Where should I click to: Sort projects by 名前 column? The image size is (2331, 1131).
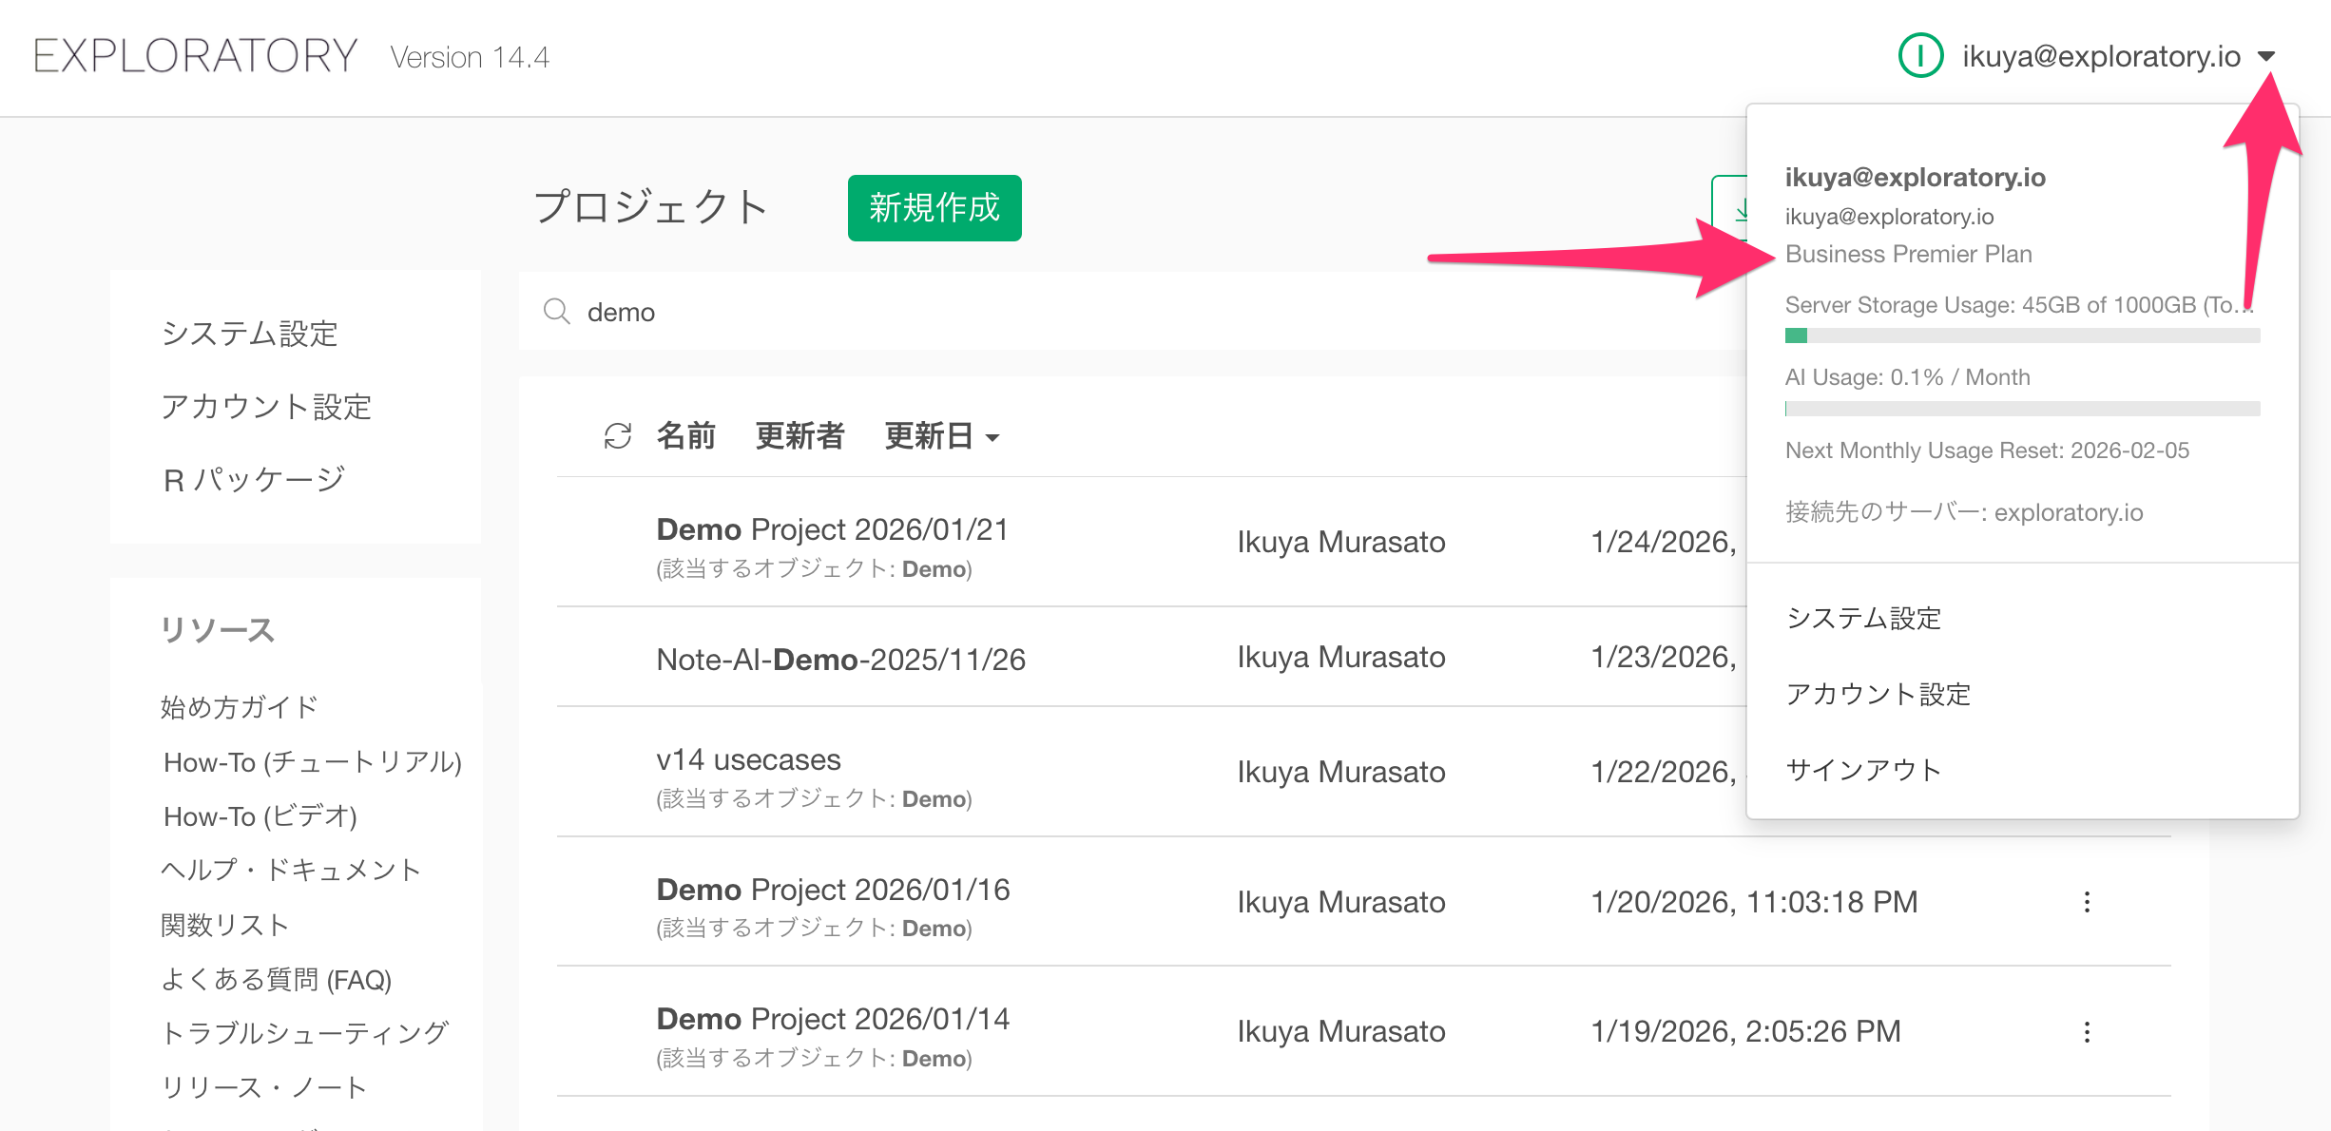(685, 436)
